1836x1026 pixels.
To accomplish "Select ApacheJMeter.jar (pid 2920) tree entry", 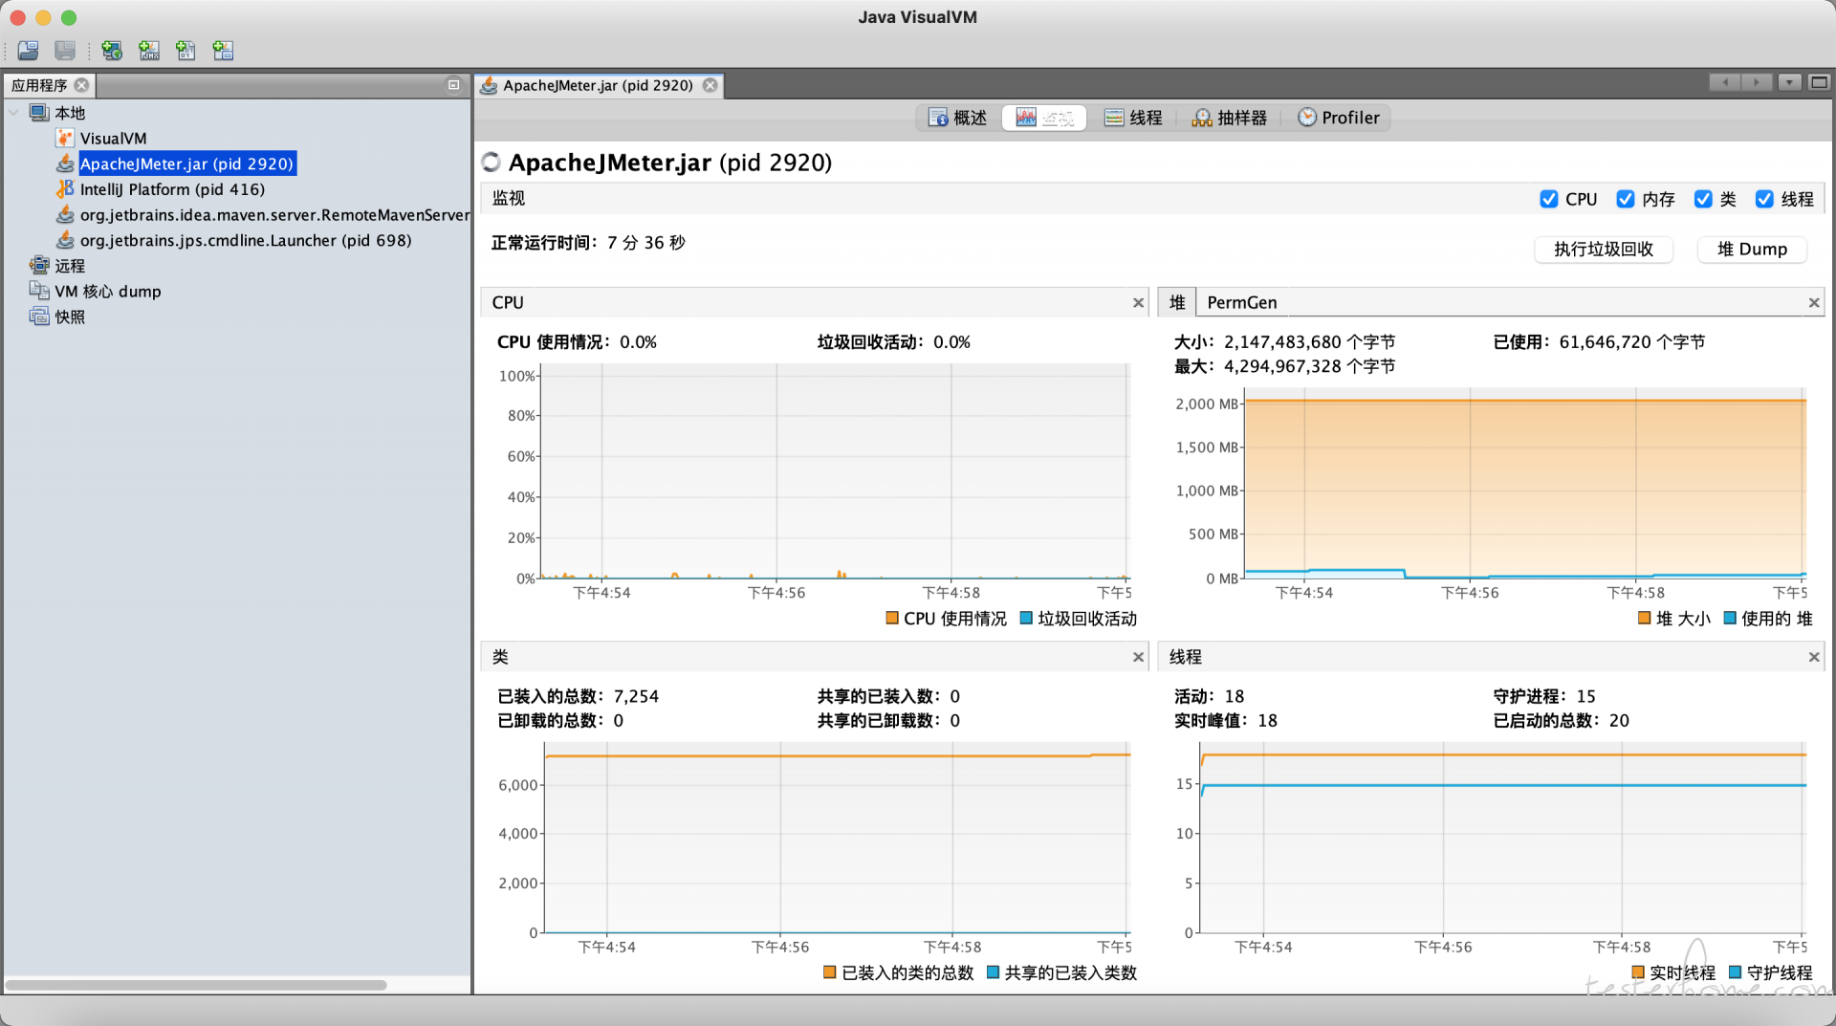I will tap(186, 164).
